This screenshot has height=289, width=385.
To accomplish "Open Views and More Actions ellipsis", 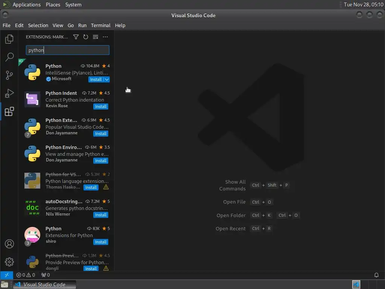I will [105, 37].
